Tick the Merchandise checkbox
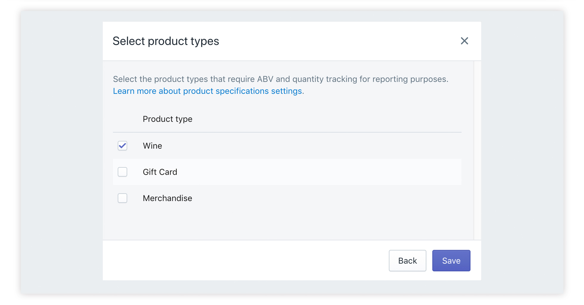The height and width of the screenshot is (305, 584). click(x=122, y=198)
